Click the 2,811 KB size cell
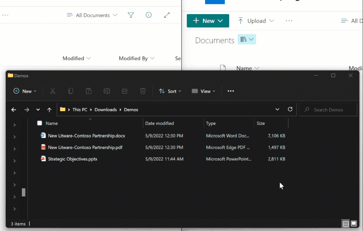This screenshot has width=363, height=231. (x=276, y=159)
